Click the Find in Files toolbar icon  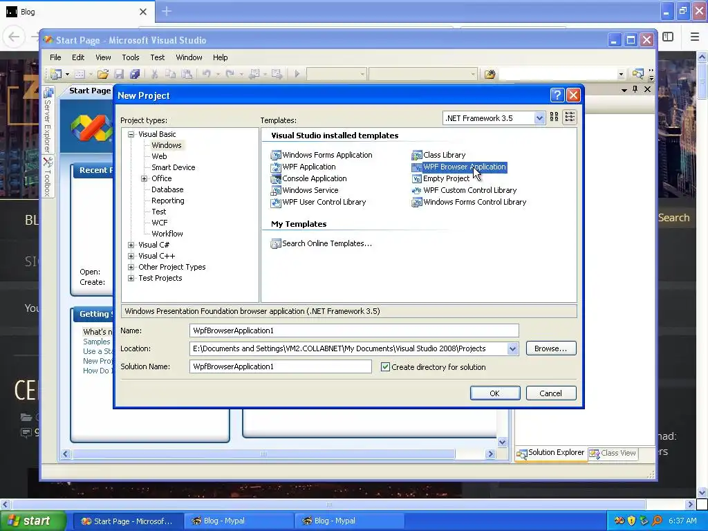coord(490,73)
